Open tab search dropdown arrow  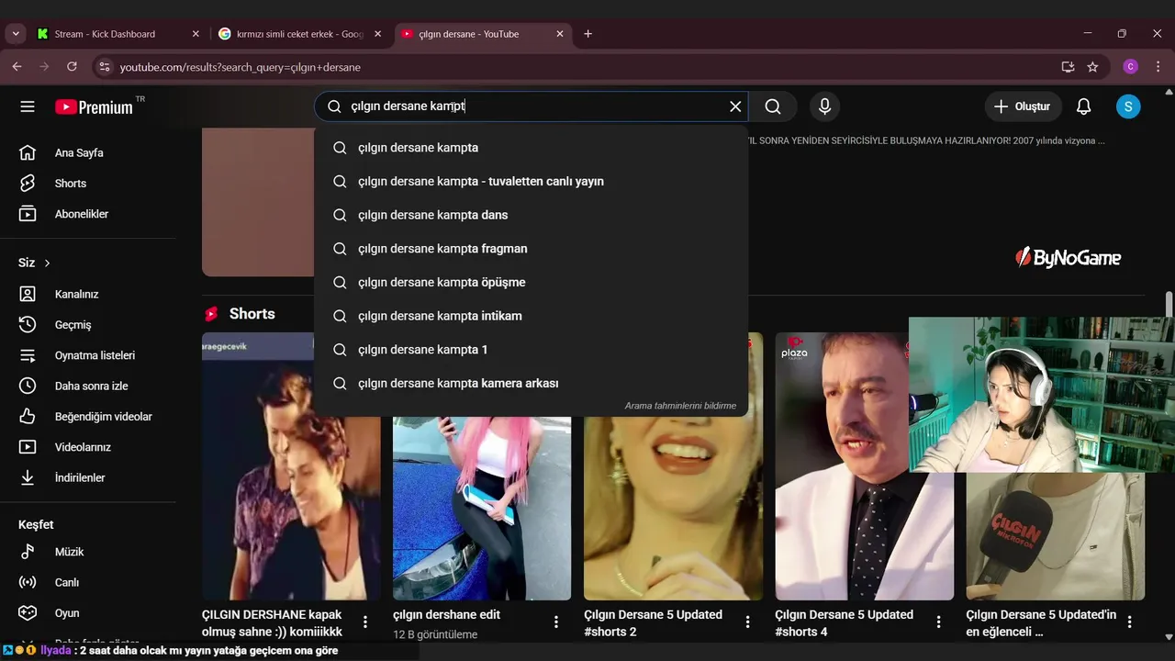15,34
